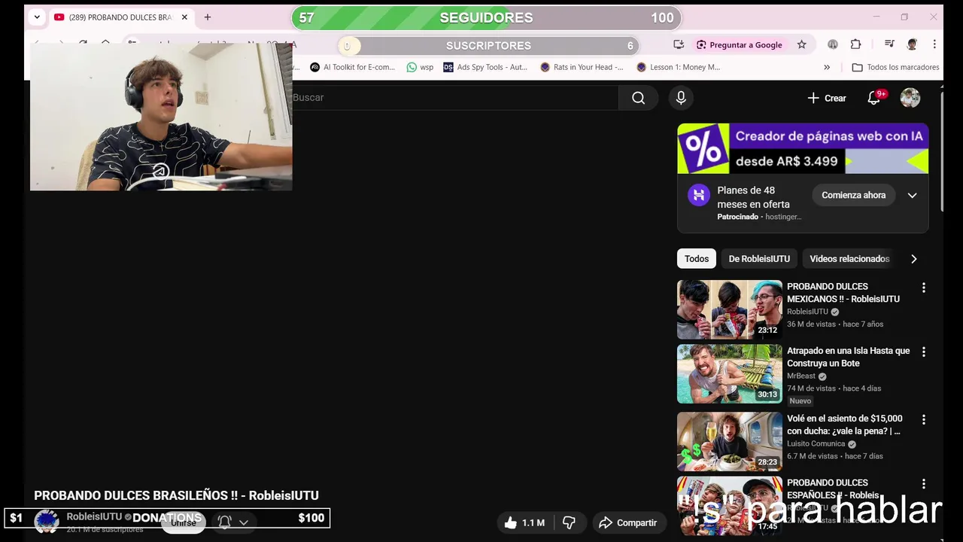The width and height of the screenshot is (963, 542).
Task: Open options menu for DULCES ESPAÑOLES video
Action: (923, 483)
